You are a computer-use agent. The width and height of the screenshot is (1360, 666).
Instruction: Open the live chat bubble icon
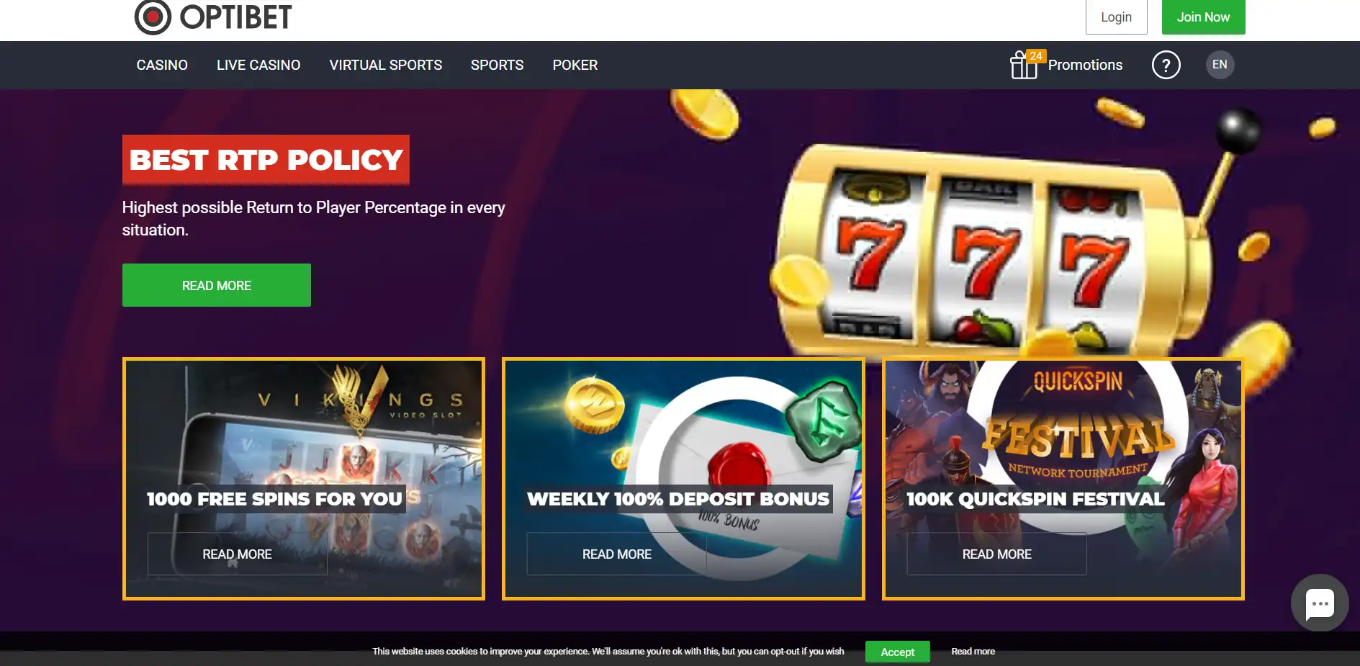[x=1319, y=603]
